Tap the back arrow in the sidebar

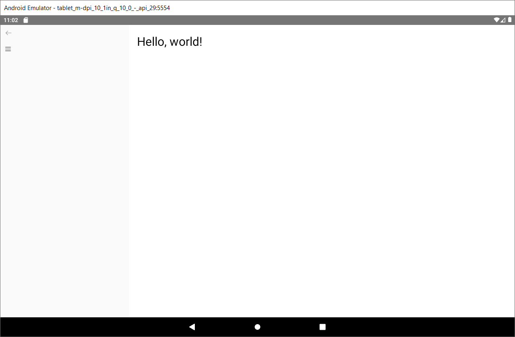[8, 33]
